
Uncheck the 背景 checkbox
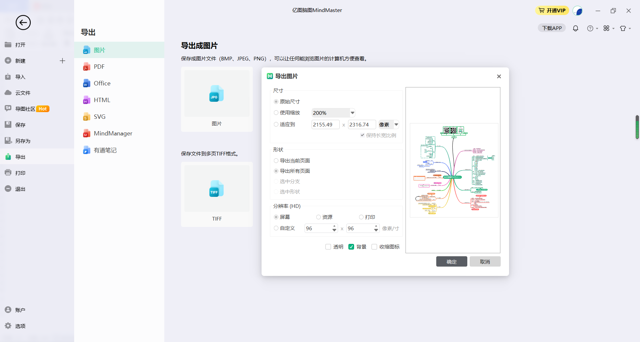(x=351, y=247)
